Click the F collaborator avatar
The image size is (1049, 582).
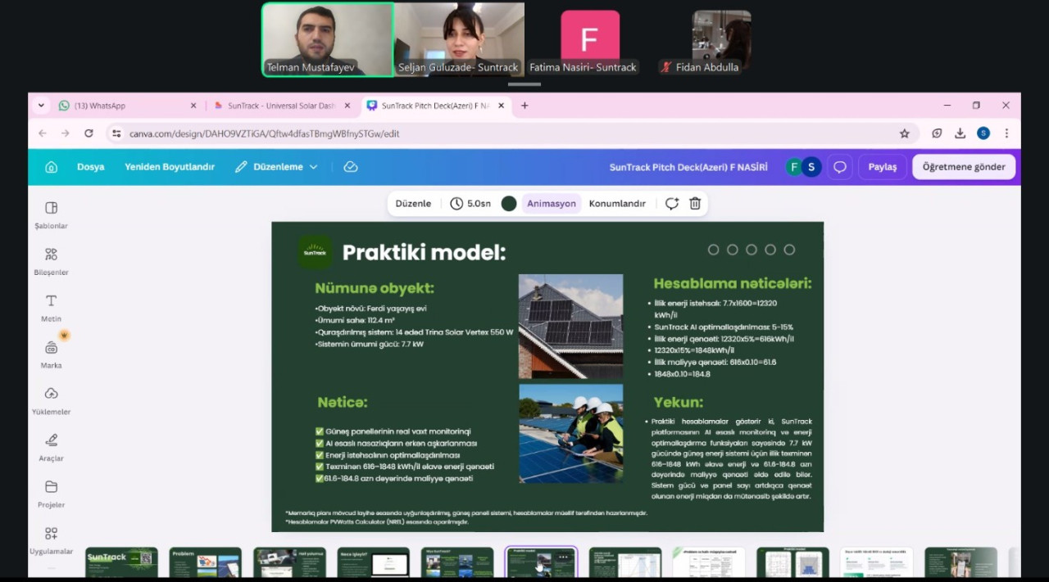tap(793, 167)
